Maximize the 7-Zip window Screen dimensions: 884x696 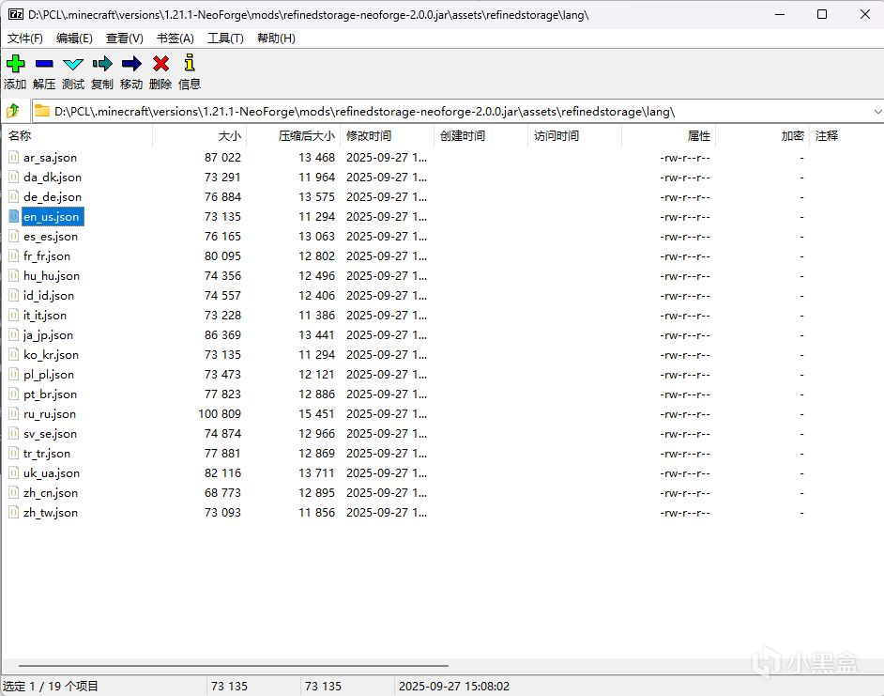point(822,14)
